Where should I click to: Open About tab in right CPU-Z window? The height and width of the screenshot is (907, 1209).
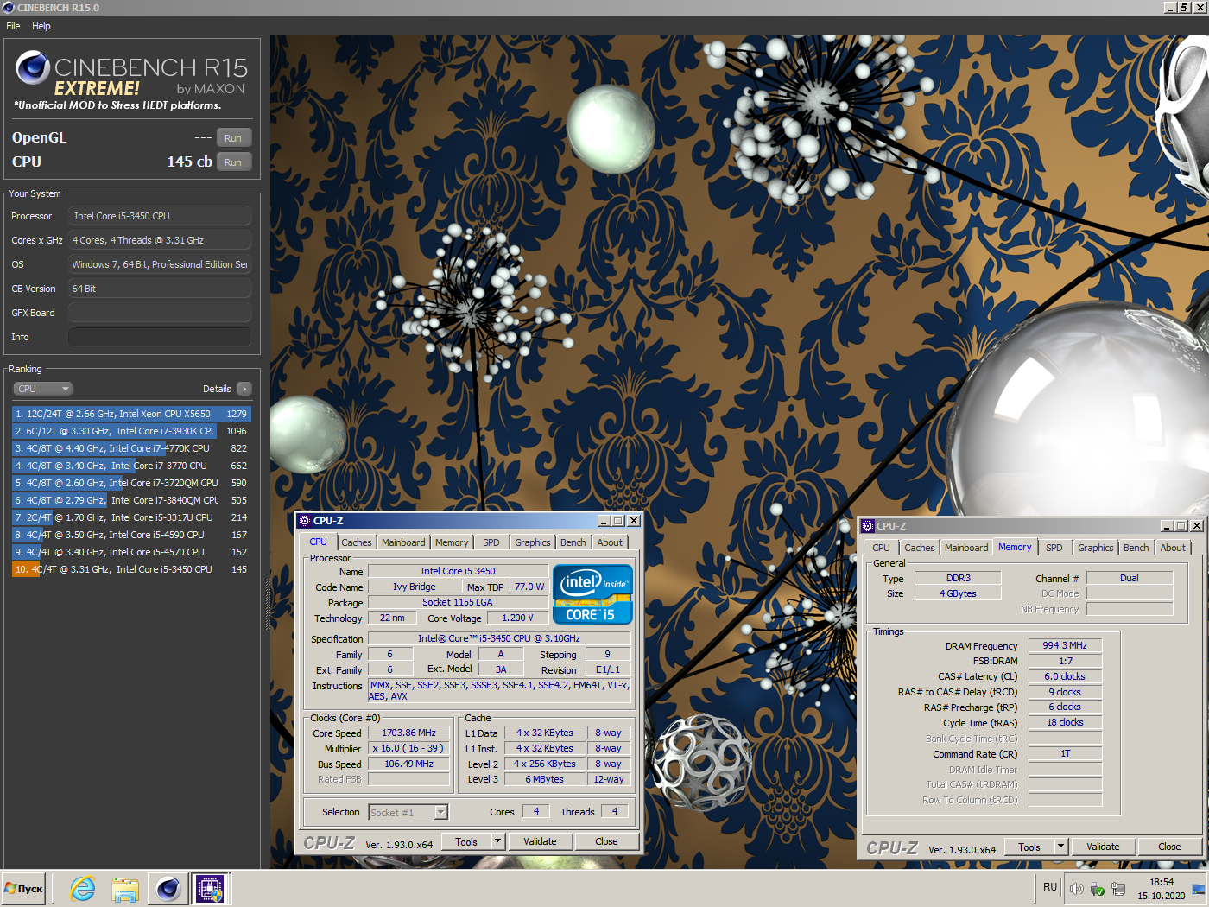tap(1173, 548)
